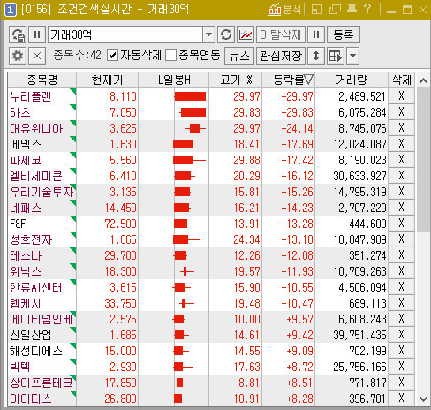Open chart view icon
Image resolution: width=431 pixels, height=410 pixels.
[x=246, y=34]
